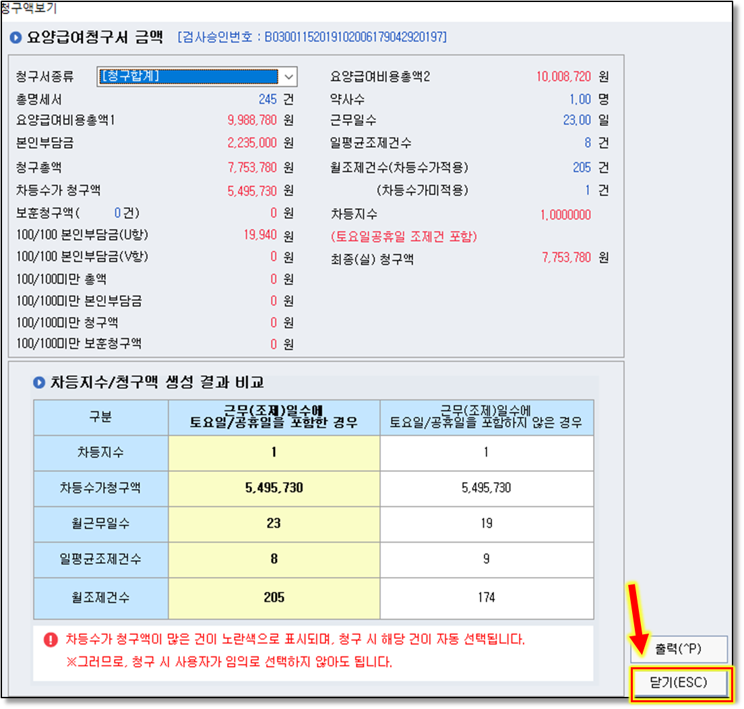
Task: Select the 토요일/공휴일을 포함한 경우 column header
Action: (274, 417)
